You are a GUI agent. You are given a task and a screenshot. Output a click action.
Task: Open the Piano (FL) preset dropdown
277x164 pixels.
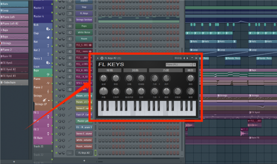179,65
